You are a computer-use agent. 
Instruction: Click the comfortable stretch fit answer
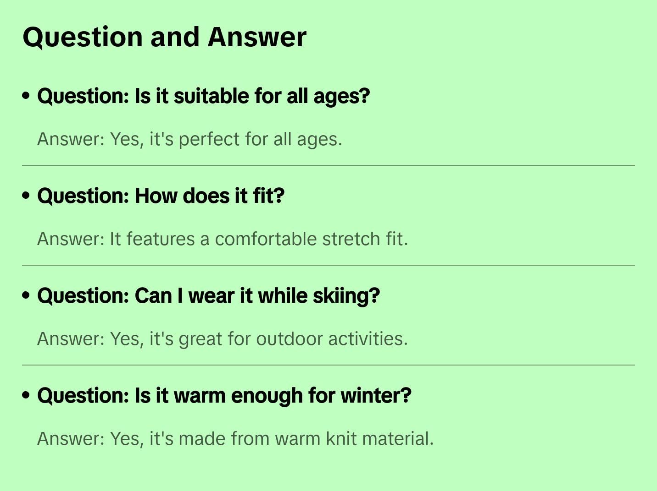pyautogui.click(x=222, y=239)
